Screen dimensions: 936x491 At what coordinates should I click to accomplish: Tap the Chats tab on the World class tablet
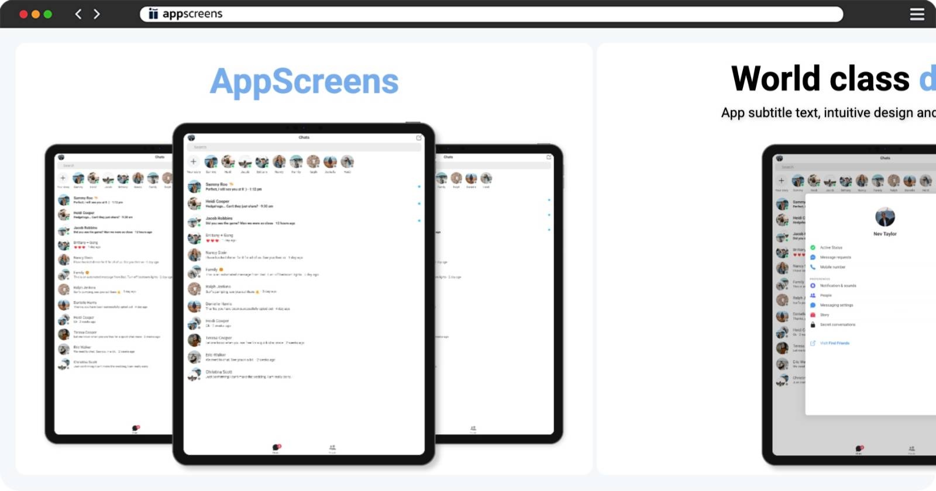(859, 449)
